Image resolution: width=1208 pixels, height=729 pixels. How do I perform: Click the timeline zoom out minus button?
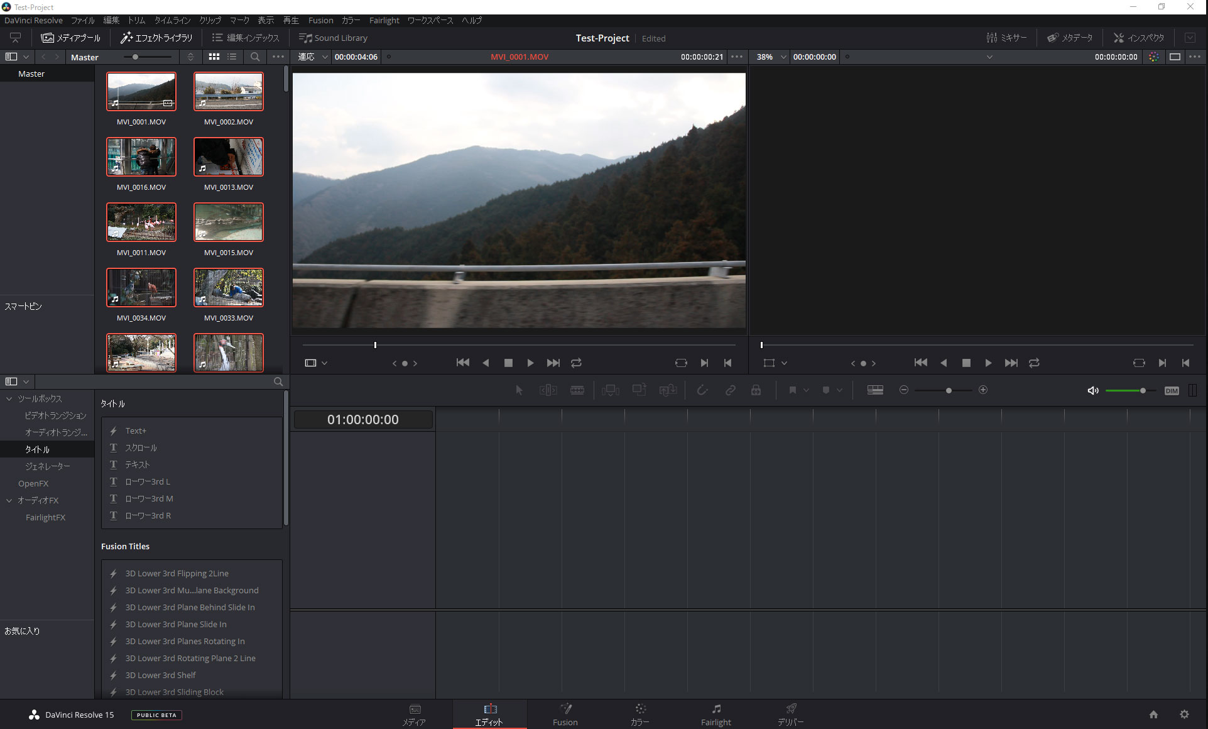904,390
